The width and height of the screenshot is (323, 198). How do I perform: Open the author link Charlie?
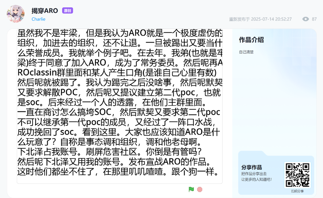tap(38, 19)
